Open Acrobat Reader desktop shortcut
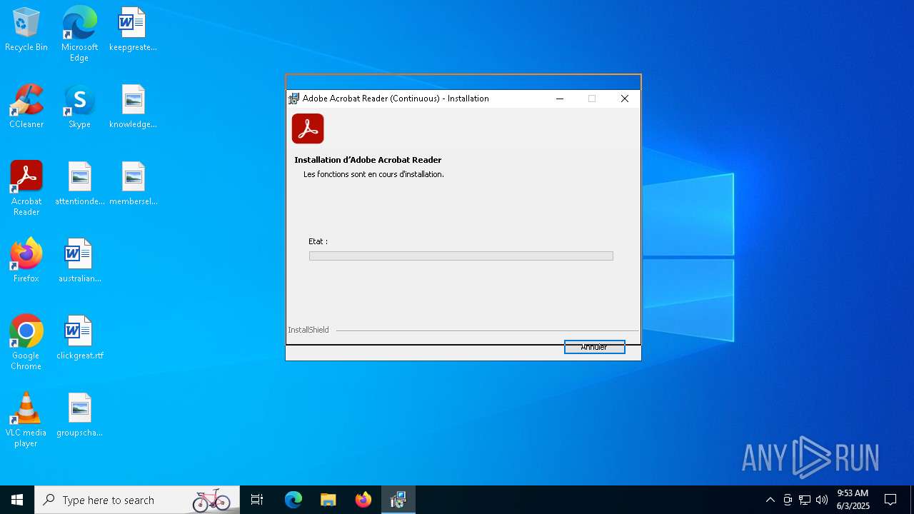 (26, 188)
